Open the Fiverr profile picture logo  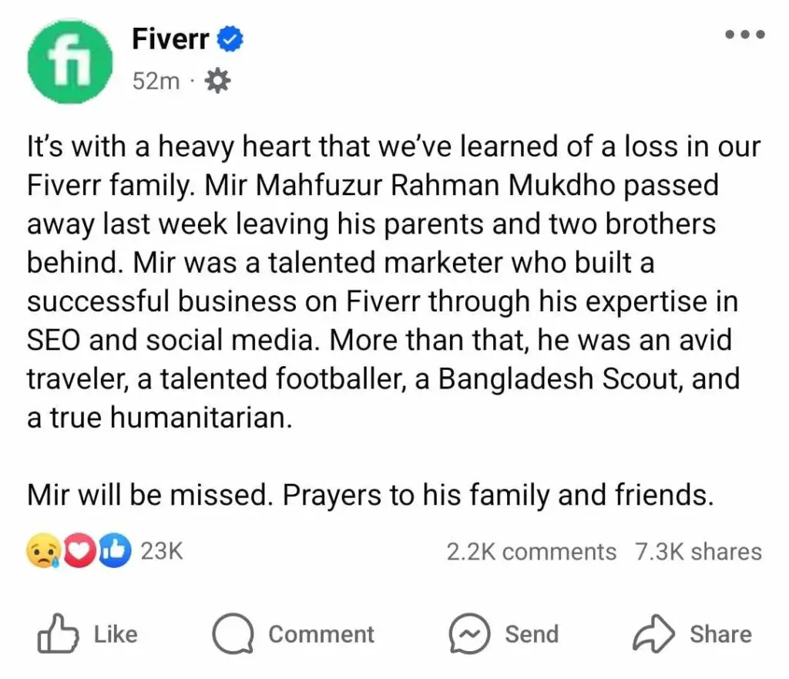[67, 60]
